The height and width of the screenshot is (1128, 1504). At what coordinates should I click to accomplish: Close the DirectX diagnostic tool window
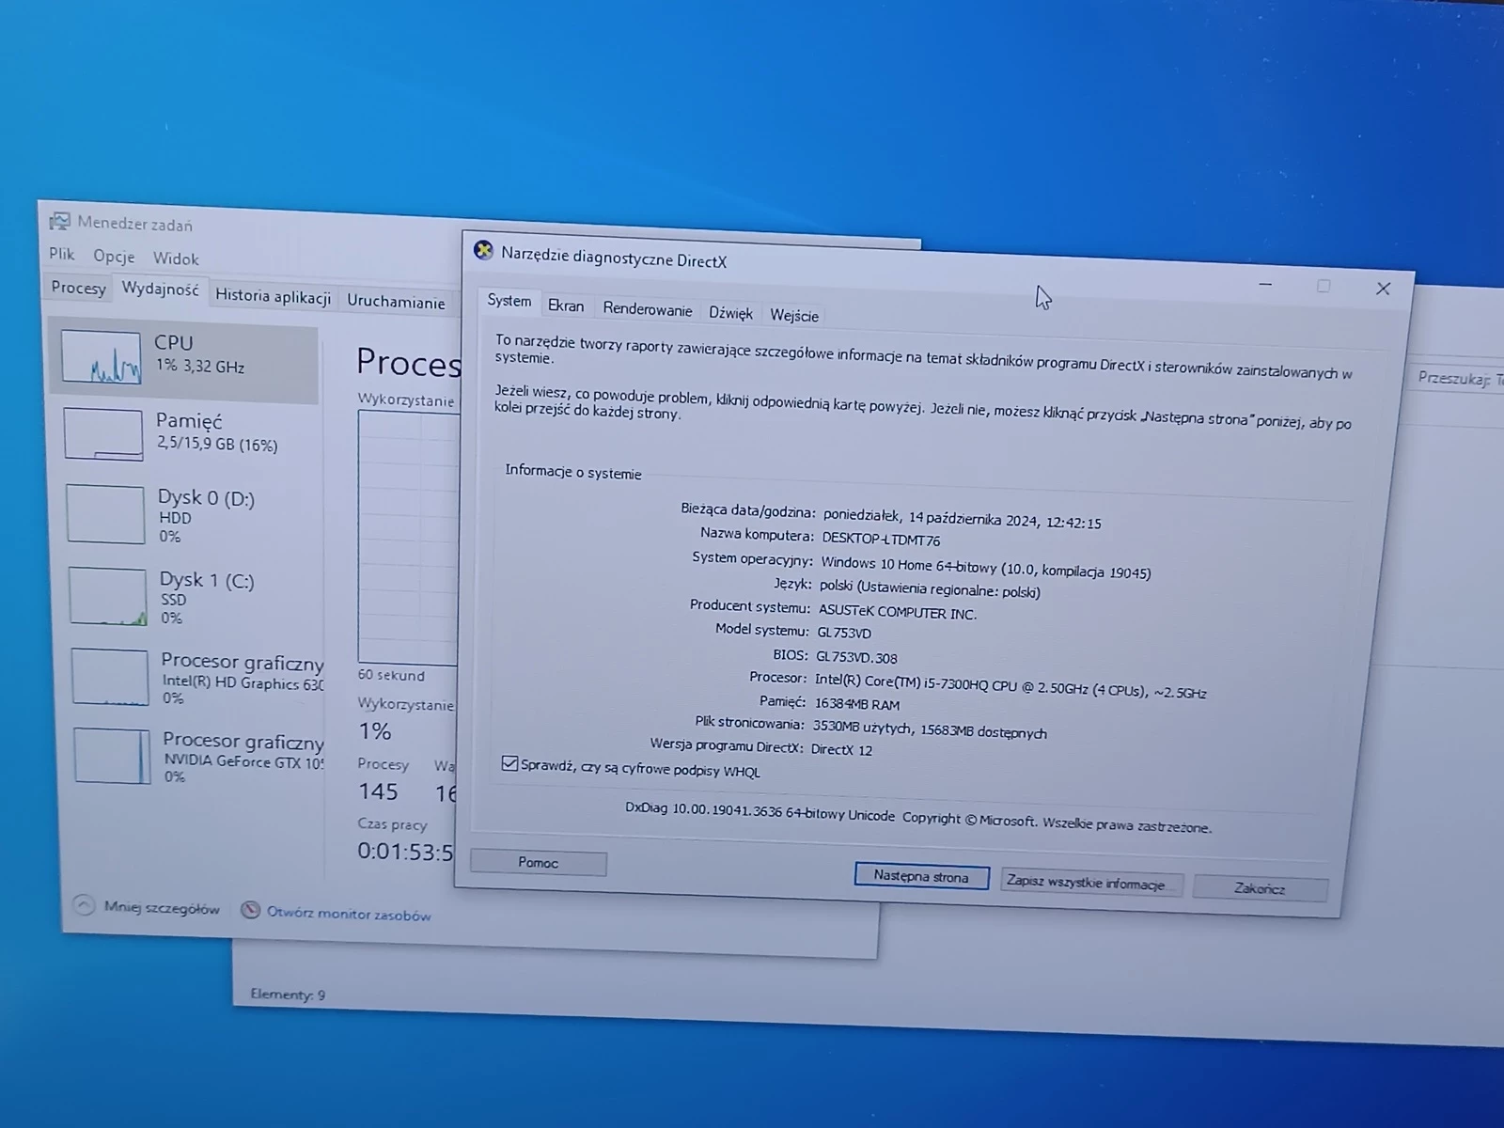tap(1383, 289)
